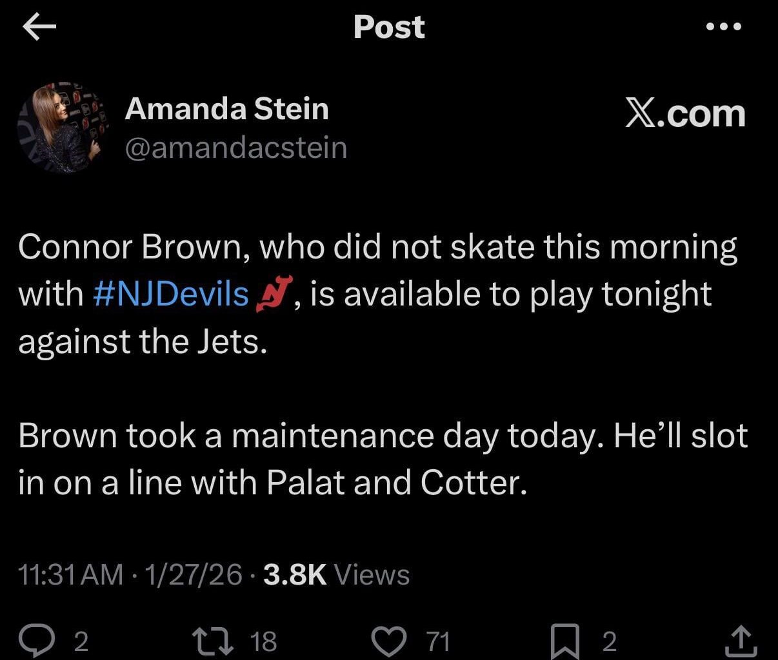778x660 pixels.
Task: Share the post via the upload arrow icon
Action: (741, 640)
